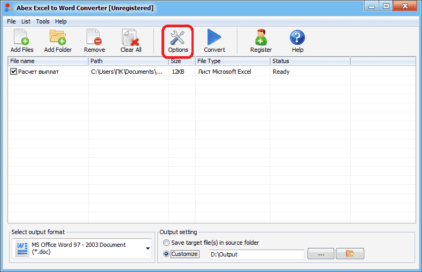The image size is (422, 272).
Task: Open the Help question mark icon
Action: pos(297,37)
